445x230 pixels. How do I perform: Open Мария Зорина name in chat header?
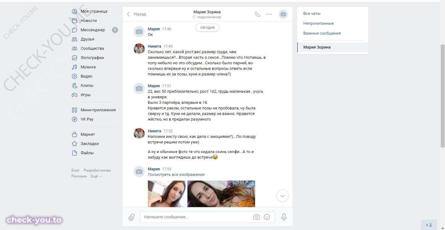tap(207, 12)
